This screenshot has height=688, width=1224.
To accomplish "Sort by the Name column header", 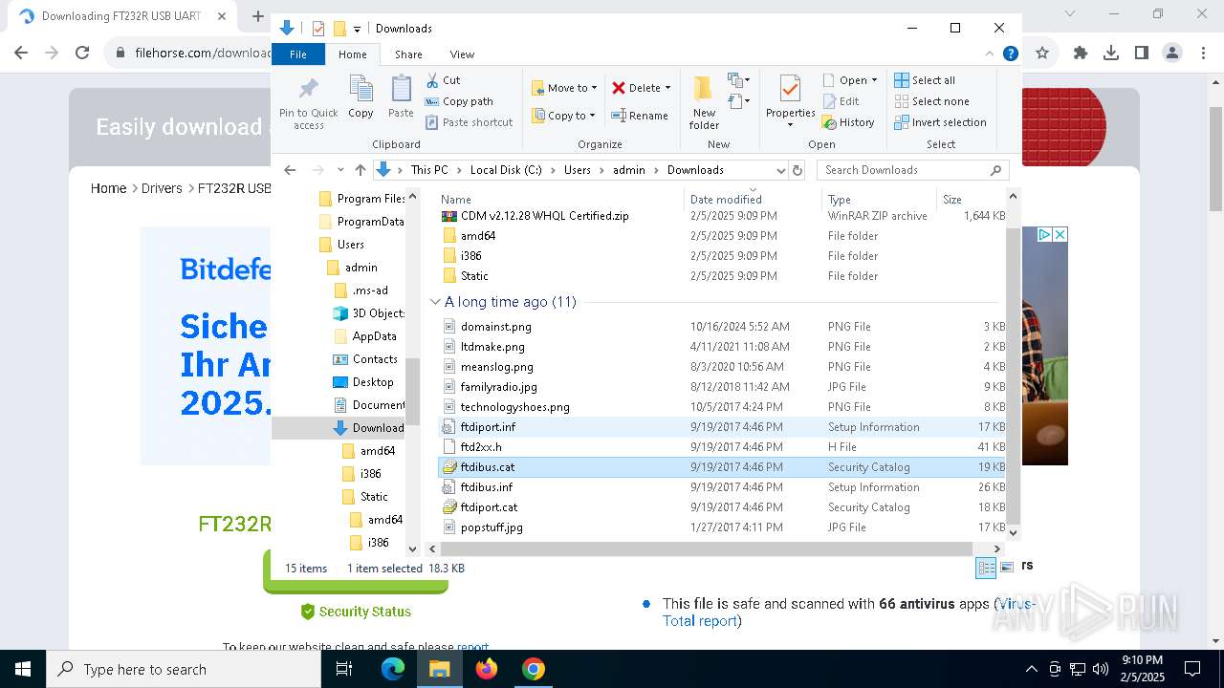I will pos(560,199).
